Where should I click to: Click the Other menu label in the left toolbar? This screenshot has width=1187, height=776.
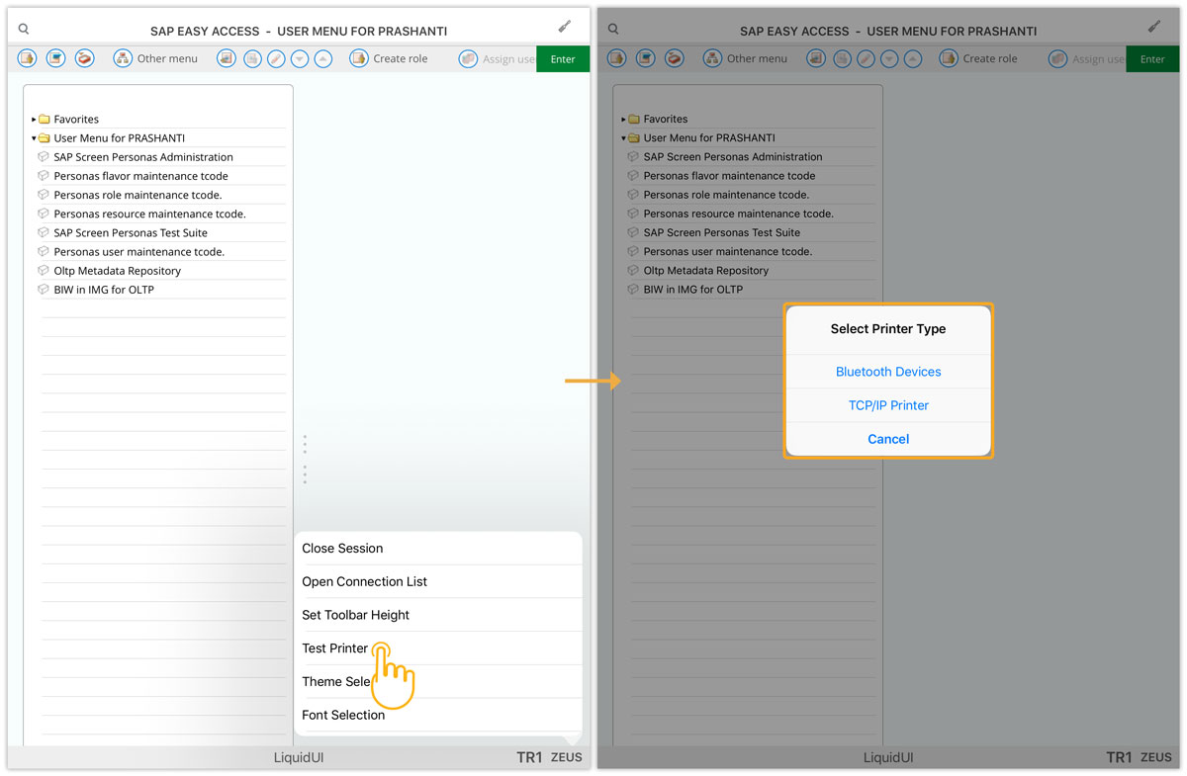(167, 58)
